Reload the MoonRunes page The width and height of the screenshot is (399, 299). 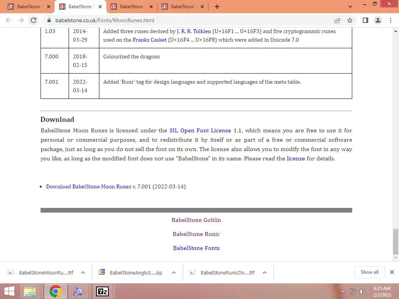pyautogui.click(x=34, y=20)
